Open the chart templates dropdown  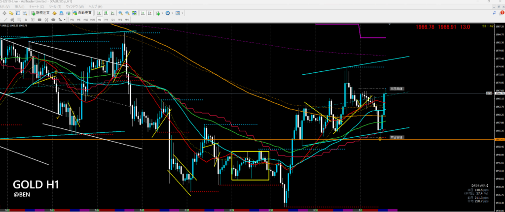(x=182, y=13)
